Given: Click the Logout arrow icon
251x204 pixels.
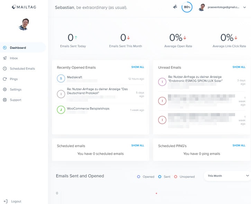Looking at the screenshot, I should coord(6,201).
